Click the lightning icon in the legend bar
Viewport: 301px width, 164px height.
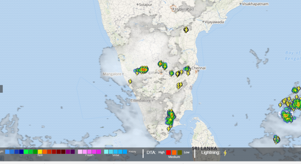[x=225, y=153]
